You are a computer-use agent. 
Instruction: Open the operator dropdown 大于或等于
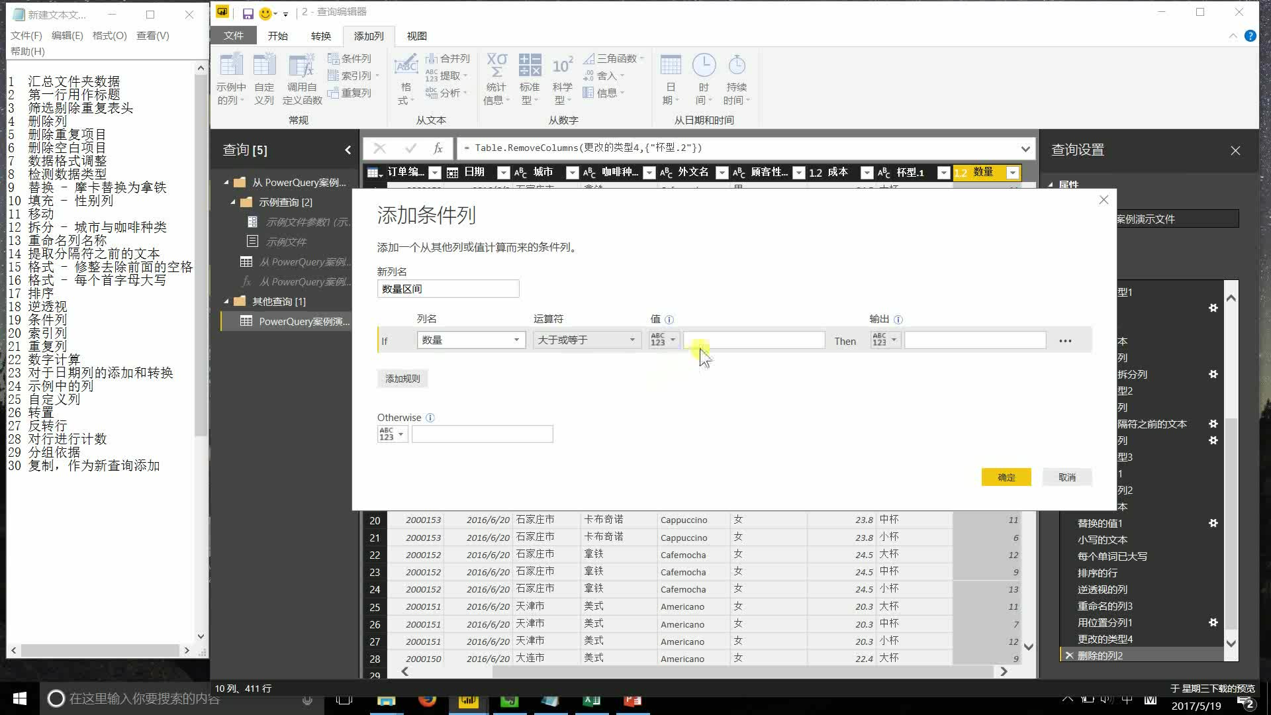click(632, 340)
